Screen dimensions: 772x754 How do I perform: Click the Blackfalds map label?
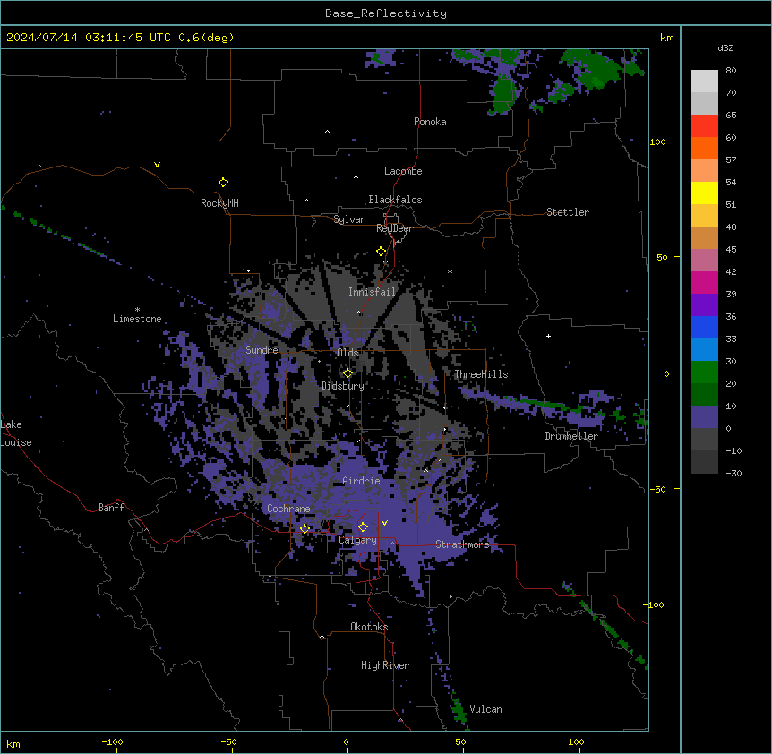(x=395, y=200)
